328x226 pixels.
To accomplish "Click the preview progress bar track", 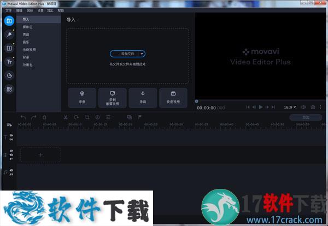I will coord(261,102).
